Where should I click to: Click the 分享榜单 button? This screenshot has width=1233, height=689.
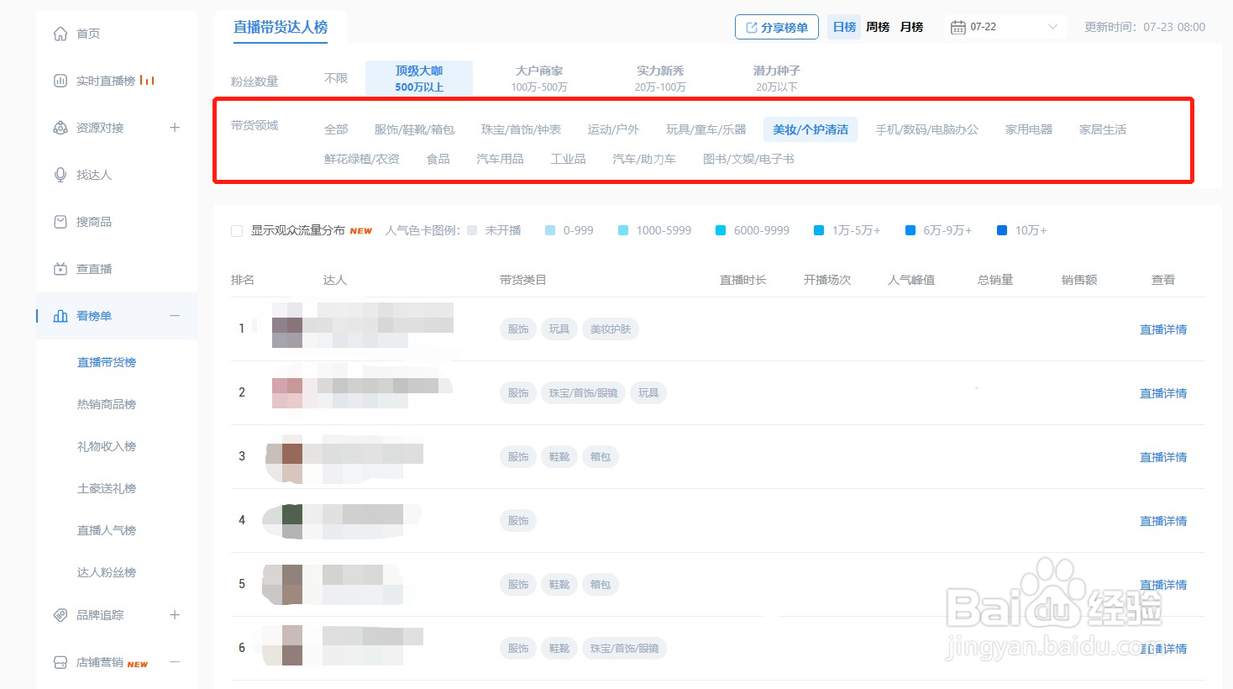[x=776, y=26]
